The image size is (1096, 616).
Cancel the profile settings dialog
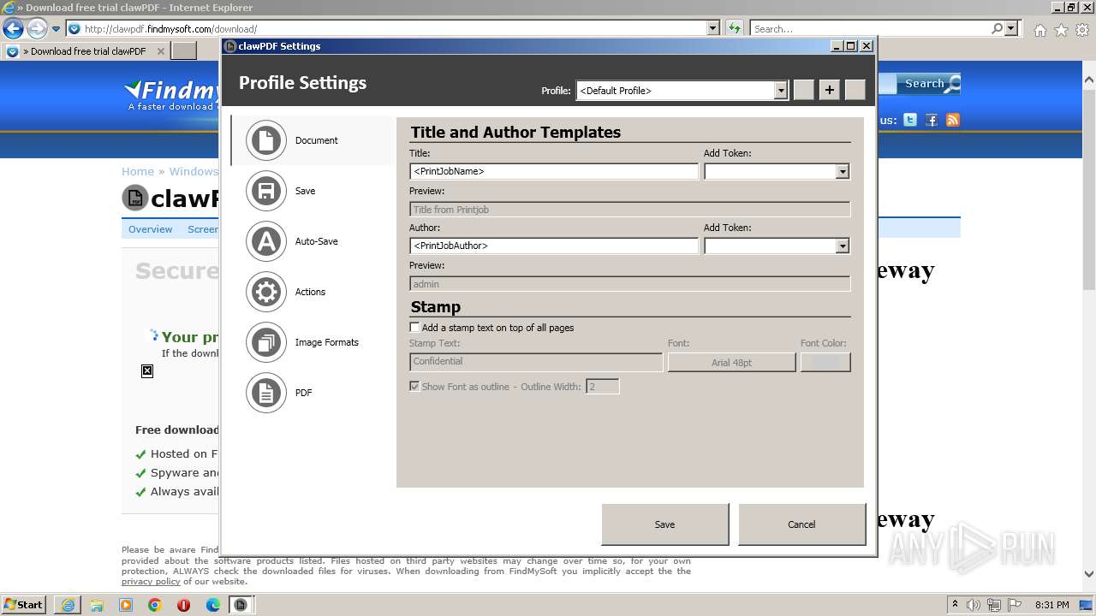pos(801,524)
